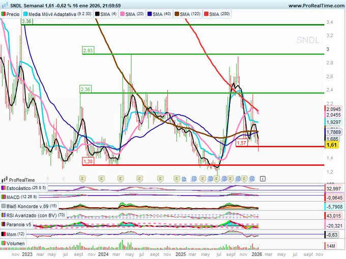Click the brown SMA (120) color swatch
The width and height of the screenshot is (346, 259).
pyautogui.click(x=179, y=14)
